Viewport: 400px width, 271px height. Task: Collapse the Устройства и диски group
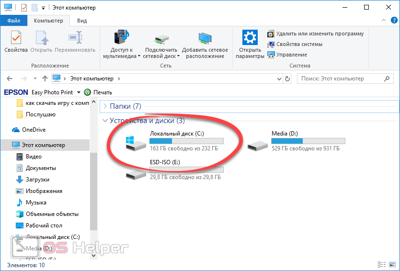point(105,121)
